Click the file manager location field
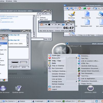Image resolution: width=103 pixels, height=103 pixels. click(99, 8)
